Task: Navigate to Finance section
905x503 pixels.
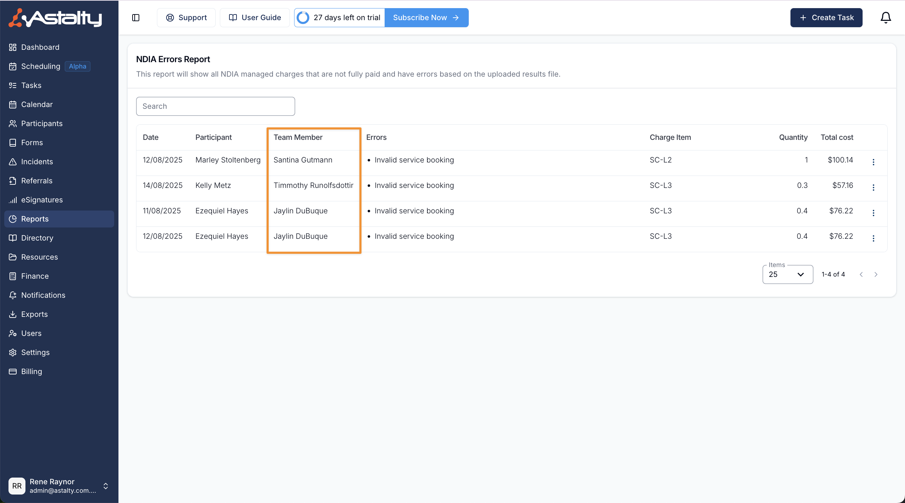Action: tap(35, 276)
